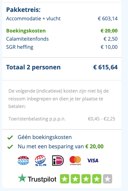Click the ANVR globe logo
This screenshot has width=128, height=191.
point(23,161)
